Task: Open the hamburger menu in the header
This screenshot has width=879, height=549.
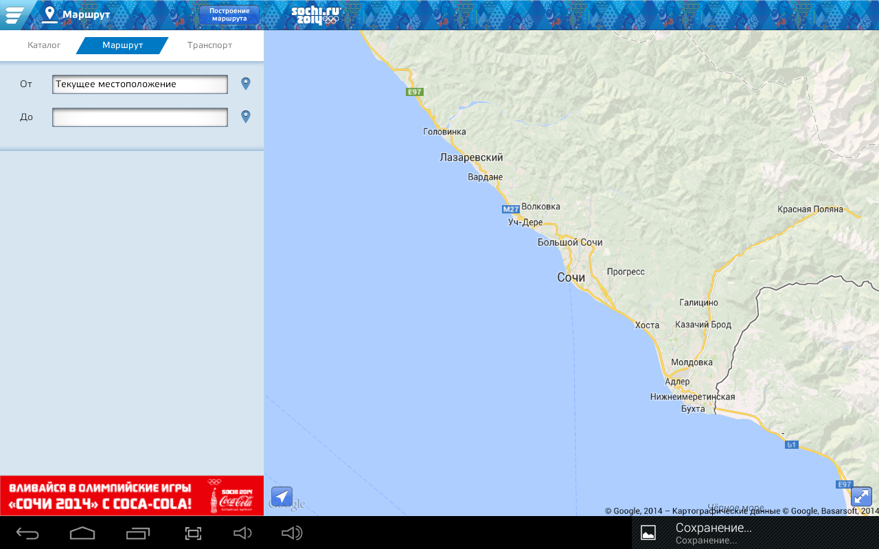Action: tap(14, 14)
